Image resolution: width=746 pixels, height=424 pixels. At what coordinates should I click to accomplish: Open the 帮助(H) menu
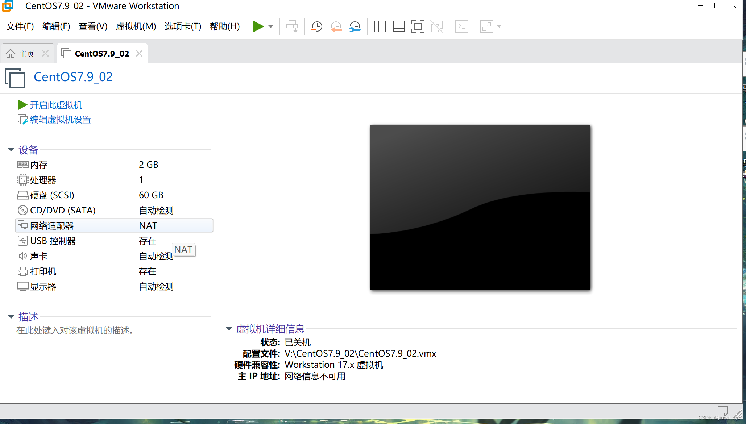pos(225,26)
